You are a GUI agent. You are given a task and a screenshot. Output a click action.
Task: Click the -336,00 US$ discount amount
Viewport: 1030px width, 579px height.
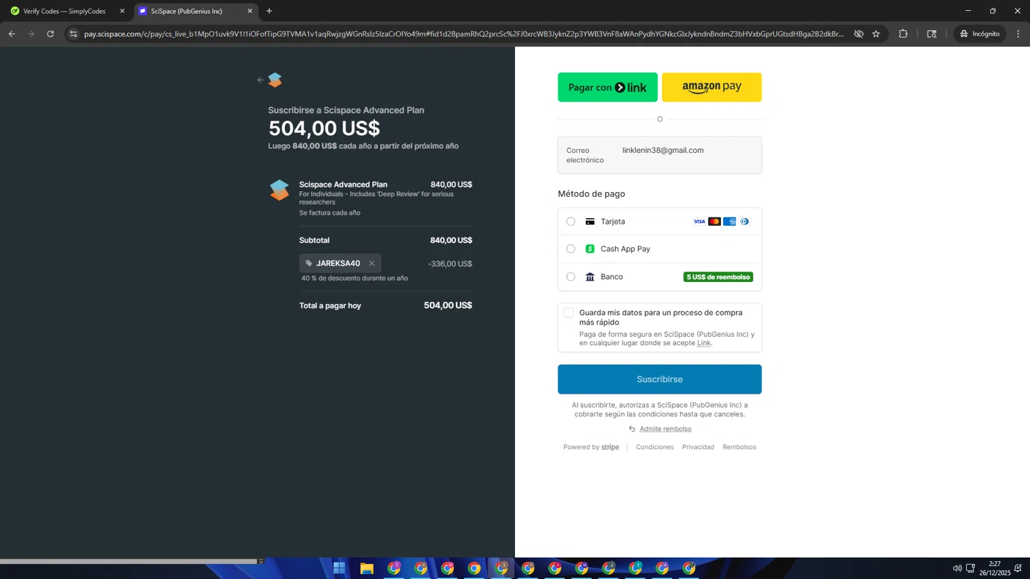(x=450, y=263)
